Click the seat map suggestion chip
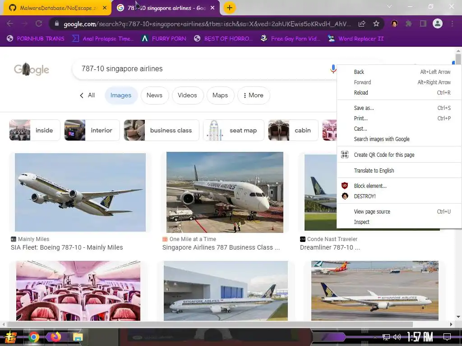Screen dimensions: 462x346 (x=234, y=130)
